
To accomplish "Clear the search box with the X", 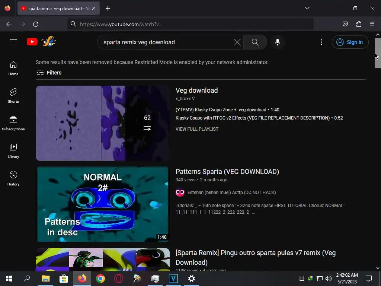I will tap(237, 42).
